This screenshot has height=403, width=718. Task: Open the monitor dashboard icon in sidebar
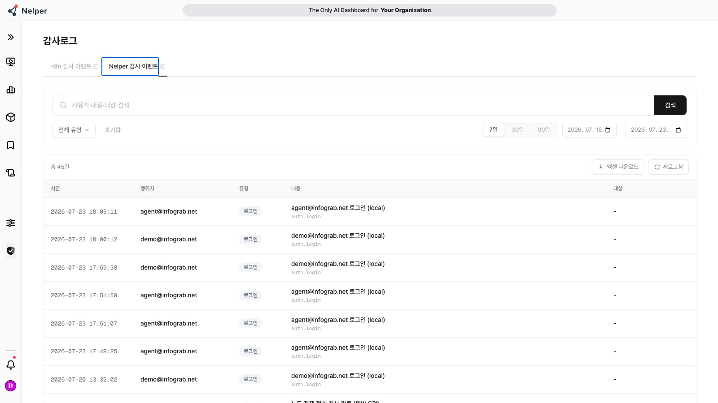tap(11, 62)
